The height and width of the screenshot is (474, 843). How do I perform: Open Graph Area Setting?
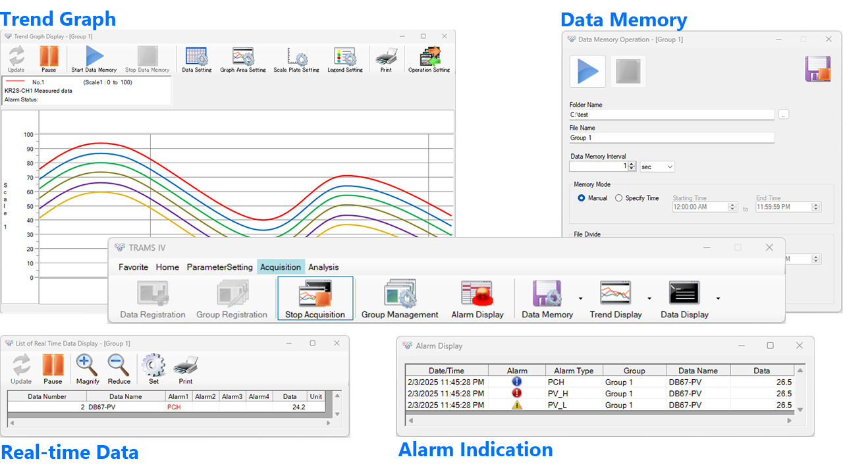pos(243,59)
